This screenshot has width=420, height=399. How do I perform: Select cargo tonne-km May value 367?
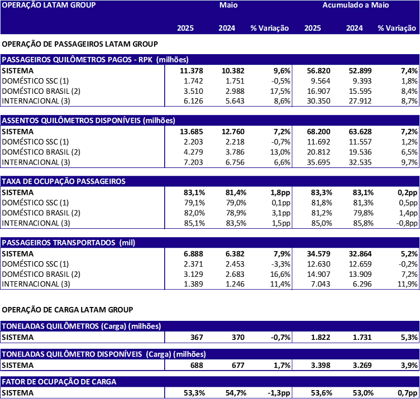click(x=197, y=338)
